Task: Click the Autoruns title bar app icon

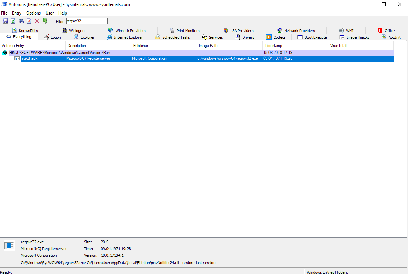Action: [x=4, y=4]
